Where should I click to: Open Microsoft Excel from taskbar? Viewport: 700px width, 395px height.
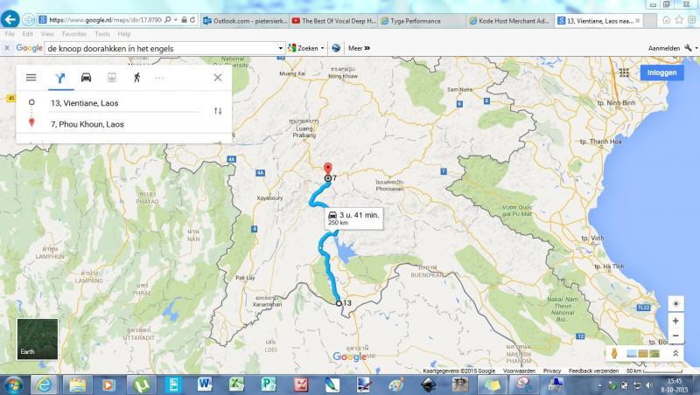pos(236,385)
